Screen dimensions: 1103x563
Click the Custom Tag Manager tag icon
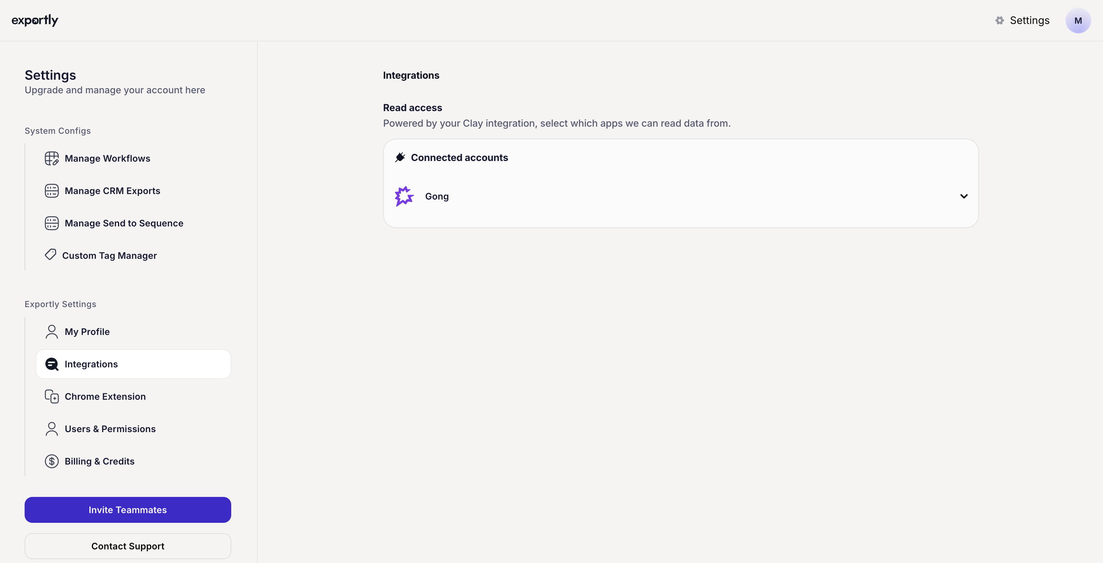point(51,255)
